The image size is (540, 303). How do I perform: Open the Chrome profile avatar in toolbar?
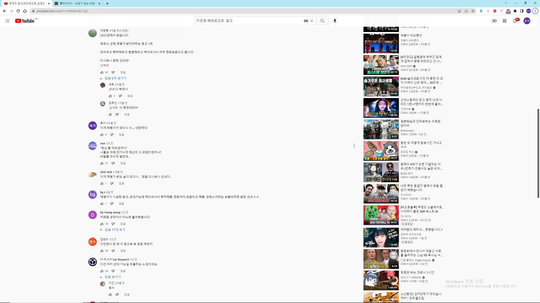(529, 11)
